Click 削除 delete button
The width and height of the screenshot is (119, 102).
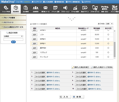[x=78, y=97]
